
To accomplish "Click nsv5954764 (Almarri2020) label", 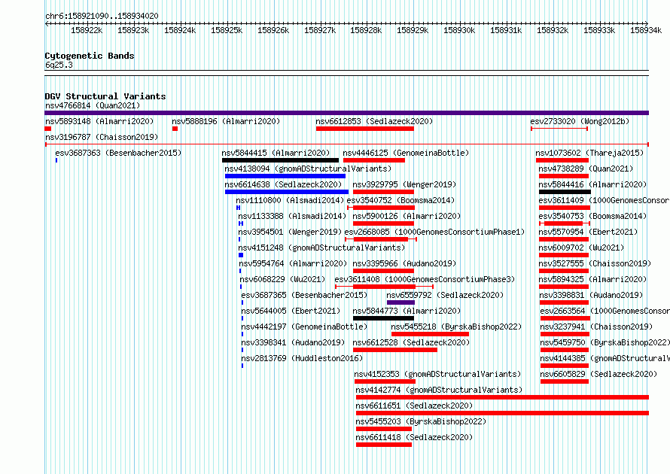I will (x=293, y=263).
